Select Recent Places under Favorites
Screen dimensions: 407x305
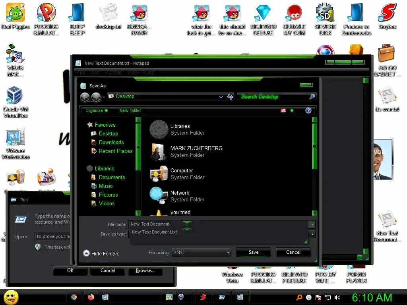tap(112, 151)
